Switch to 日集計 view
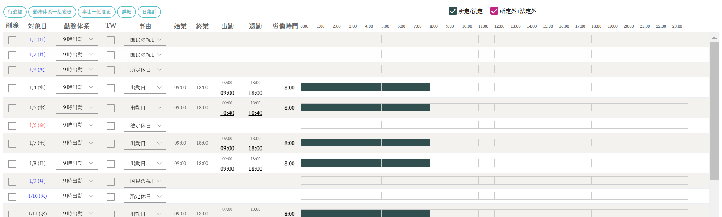722x217 pixels. coord(149,12)
